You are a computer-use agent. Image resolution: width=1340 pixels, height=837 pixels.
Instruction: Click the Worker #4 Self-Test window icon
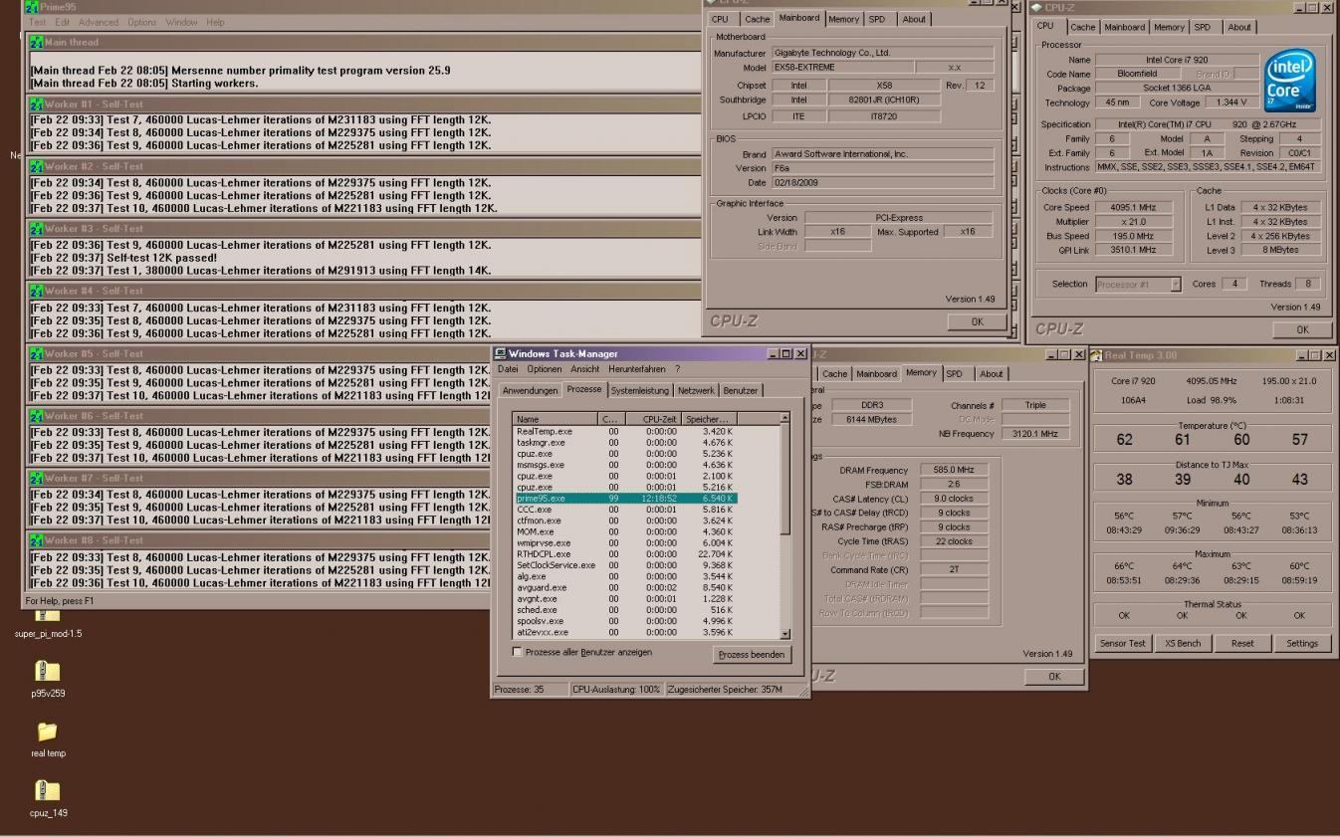tap(36, 291)
